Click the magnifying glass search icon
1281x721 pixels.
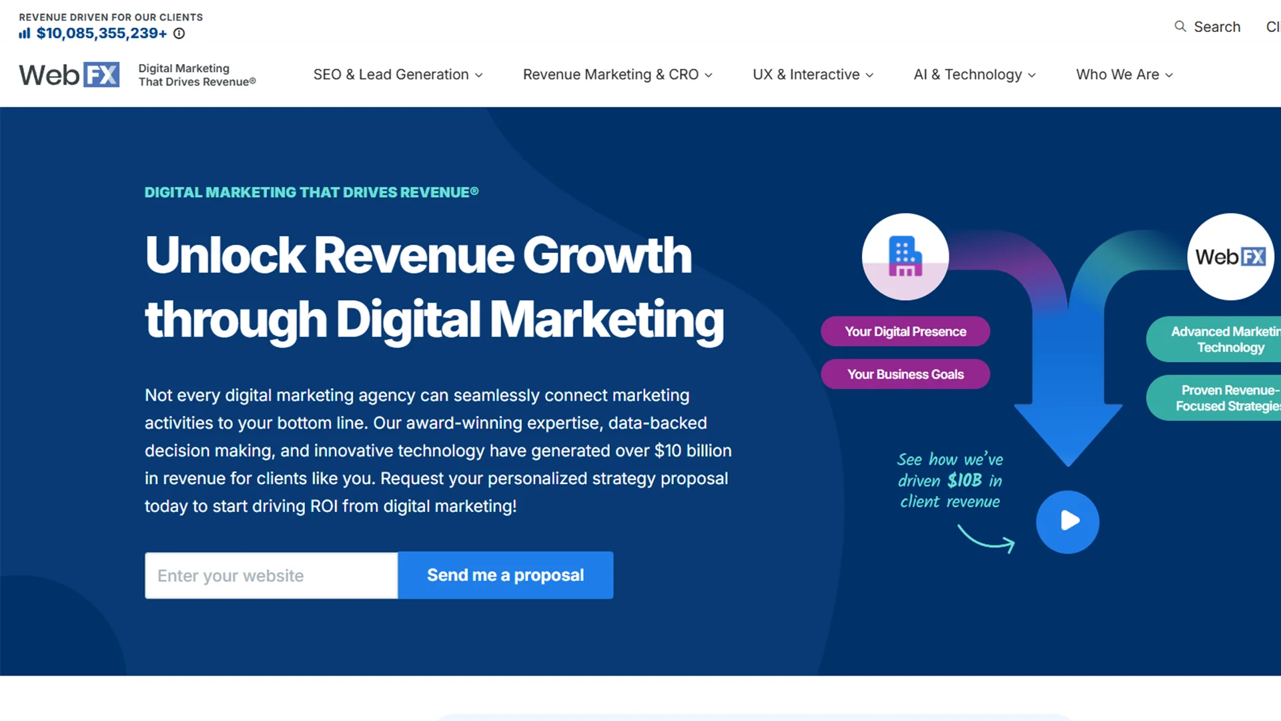(x=1180, y=27)
